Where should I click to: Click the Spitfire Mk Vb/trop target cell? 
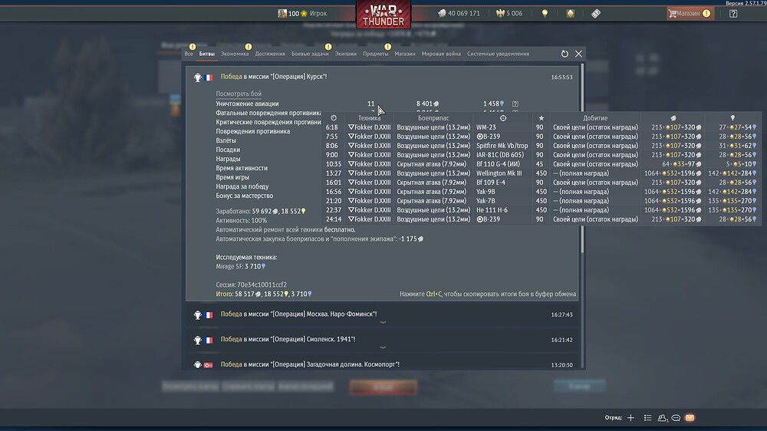coord(502,146)
